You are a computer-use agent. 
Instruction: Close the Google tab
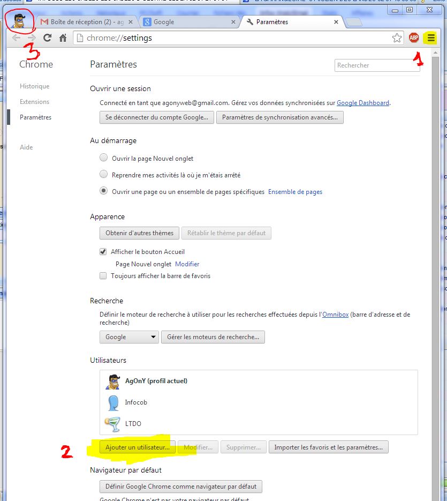tap(233, 22)
